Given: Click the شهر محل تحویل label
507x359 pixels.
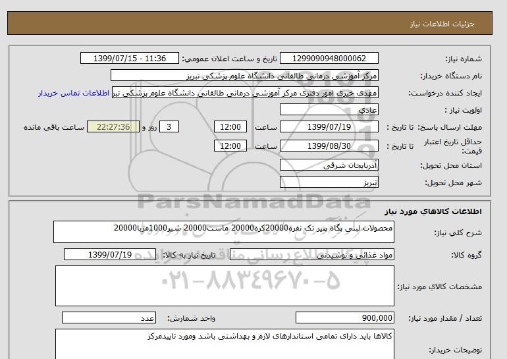Looking at the screenshot, I should (x=453, y=182).
